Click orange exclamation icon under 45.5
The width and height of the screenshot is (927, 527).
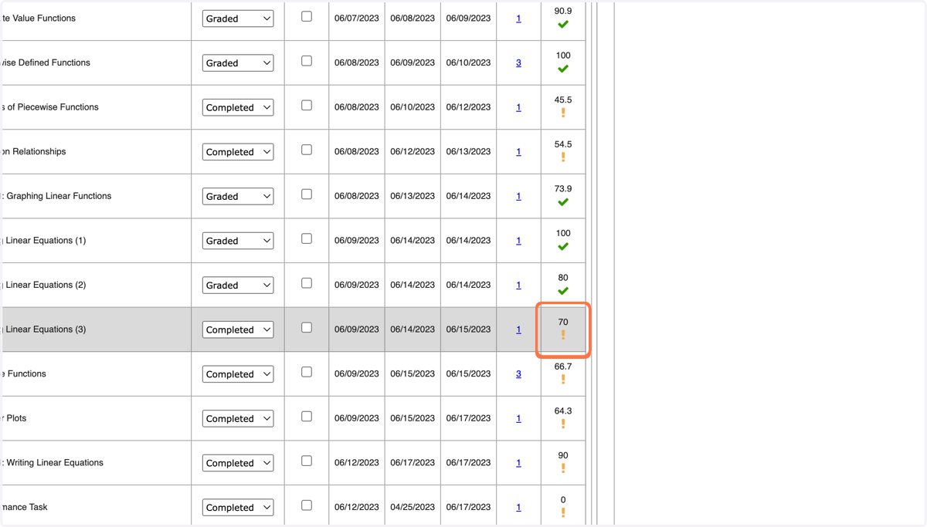pyautogui.click(x=563, y=113)
